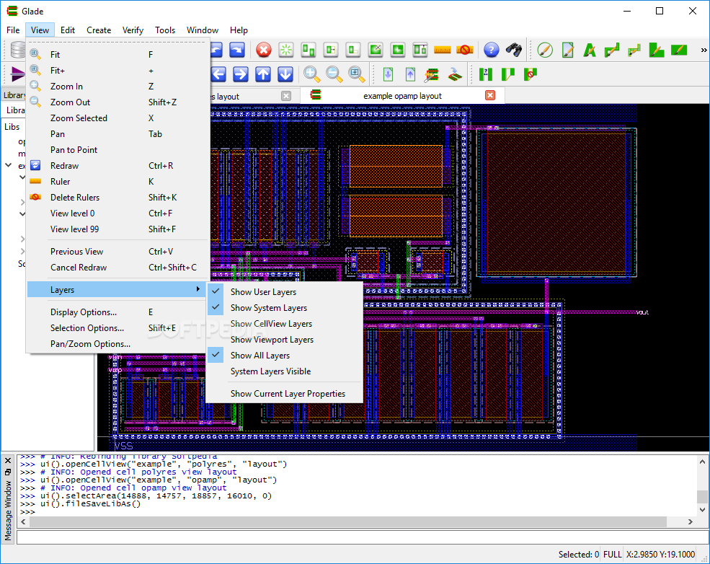Click the zoom to fit magnifier toolbar icon
This screenshot has width=710, height=564.
tap(357, 74)
